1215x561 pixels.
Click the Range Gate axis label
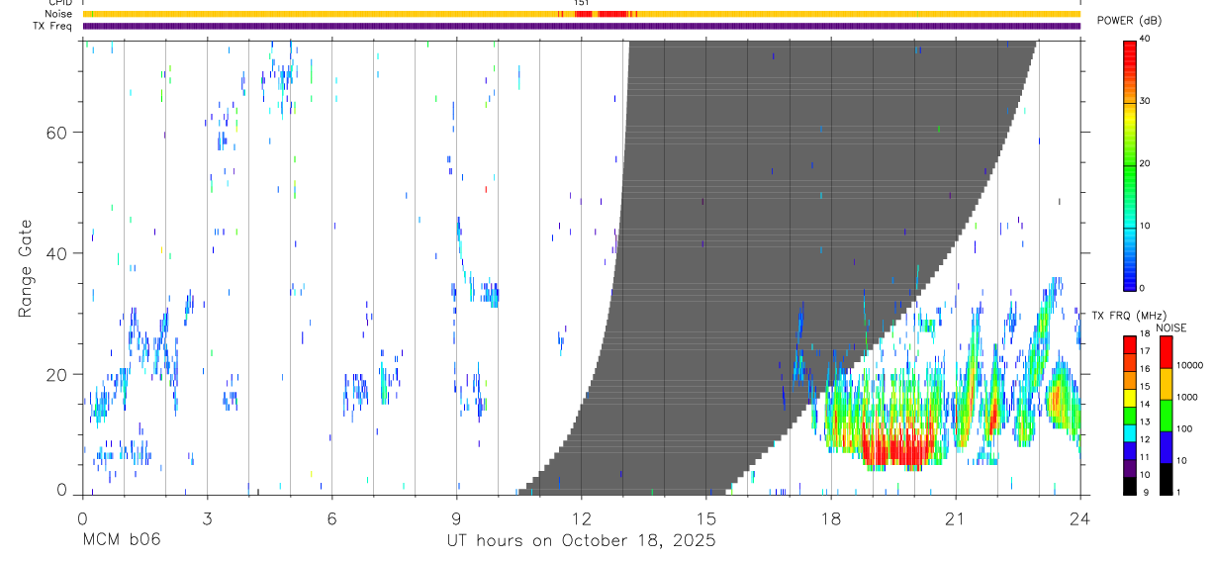[26, 268]
